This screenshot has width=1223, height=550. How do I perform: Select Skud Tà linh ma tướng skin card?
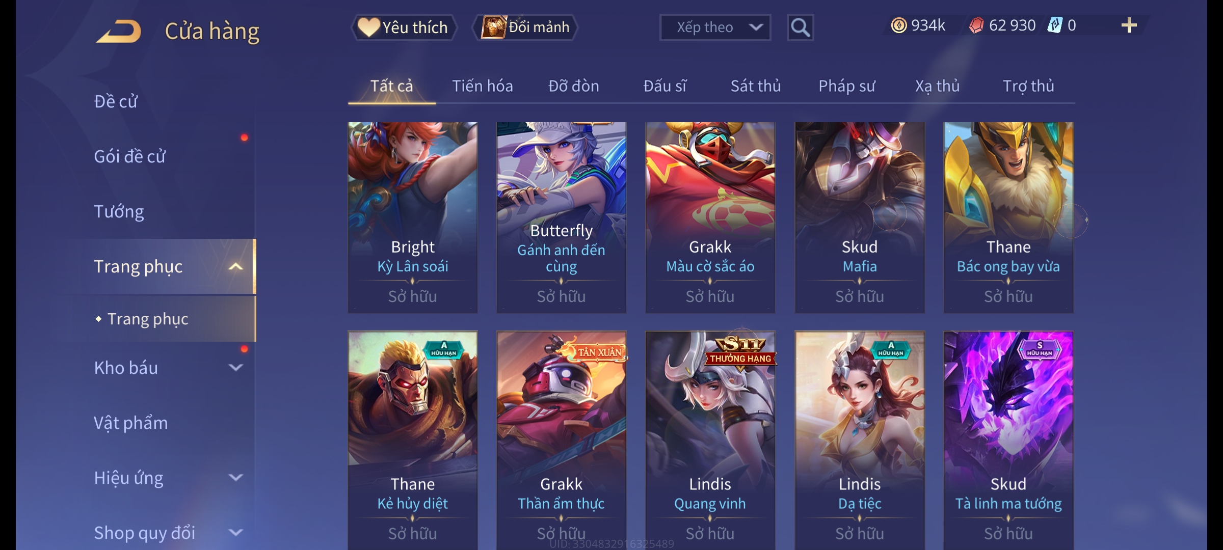(1008, 441)
